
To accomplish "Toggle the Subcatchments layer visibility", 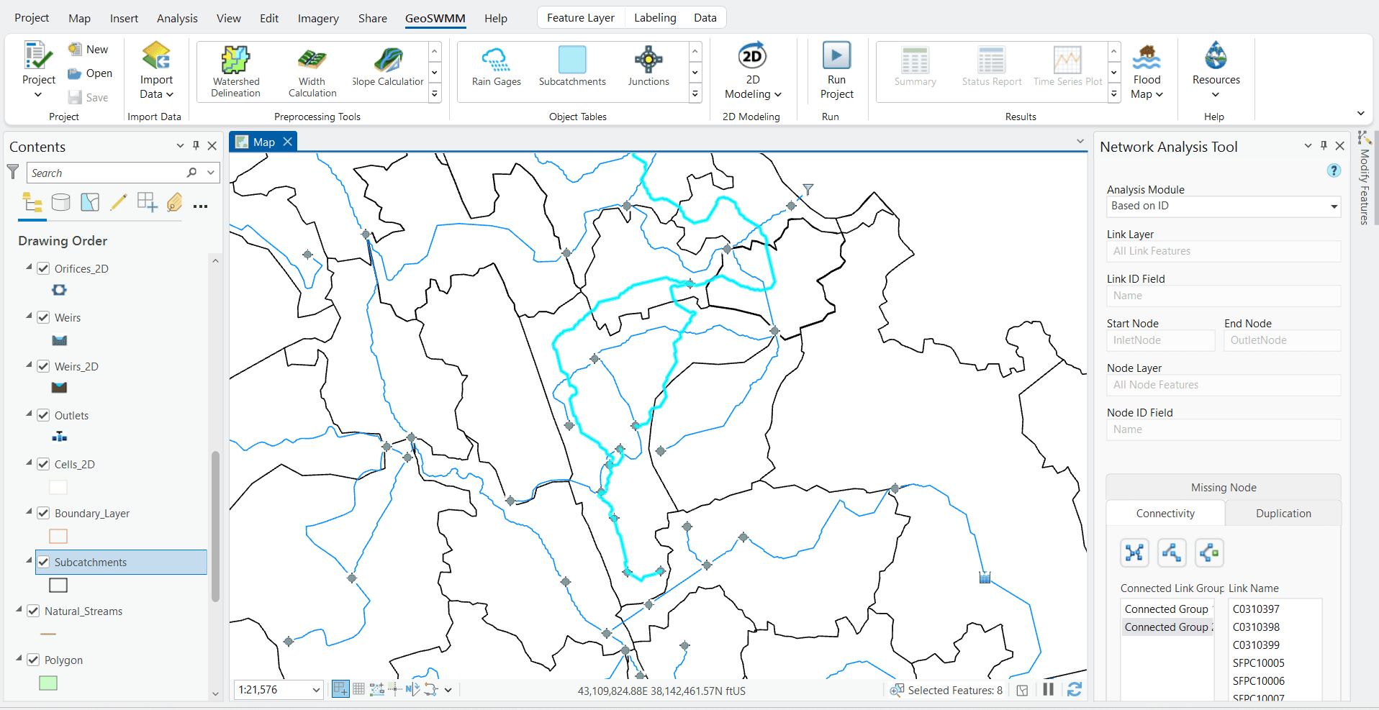I will [44, 562].
